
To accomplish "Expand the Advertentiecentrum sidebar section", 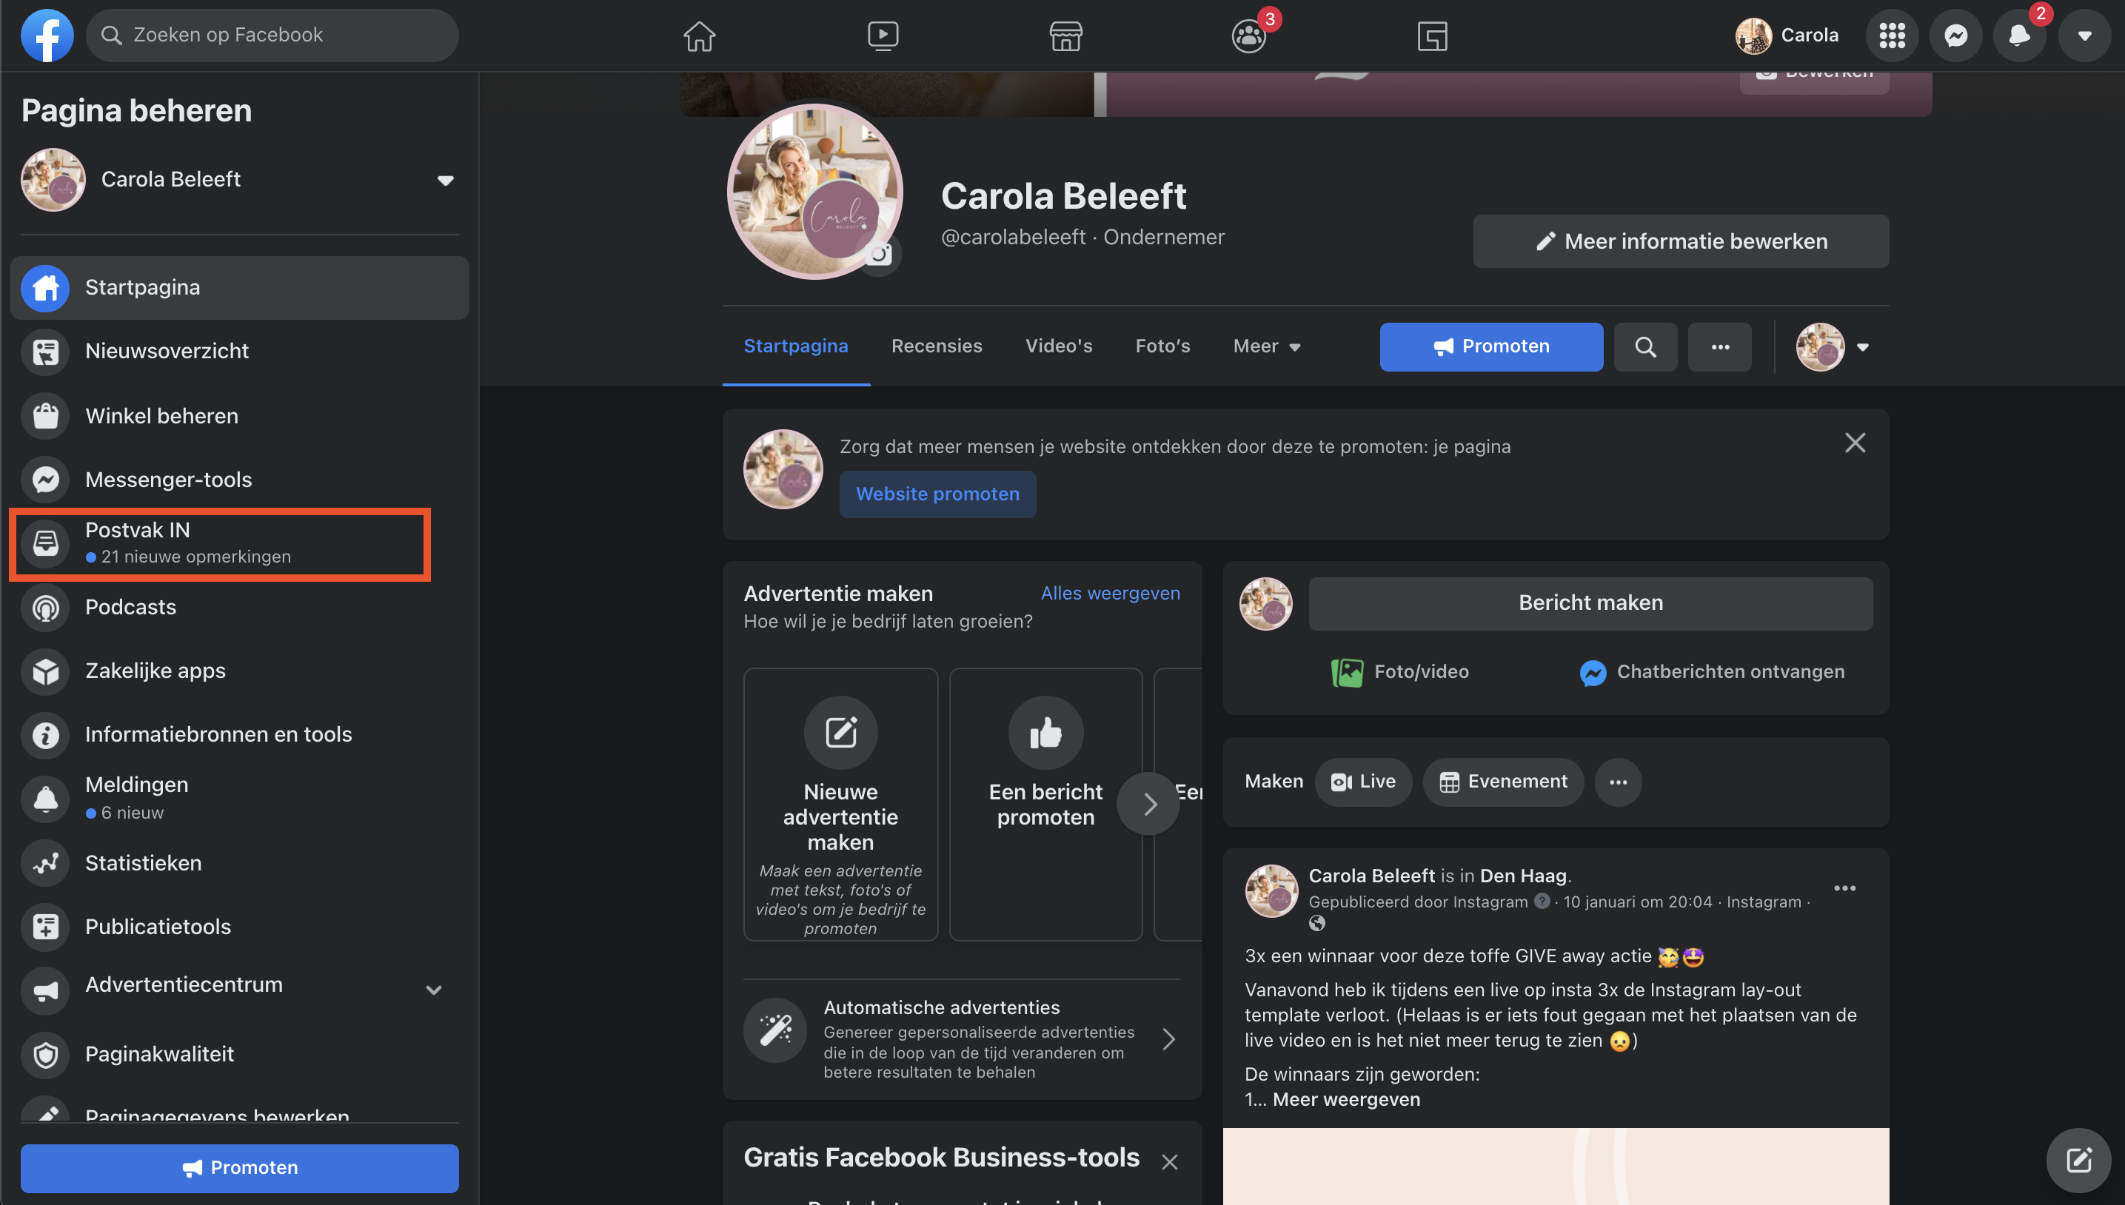I will pos(434,990).
